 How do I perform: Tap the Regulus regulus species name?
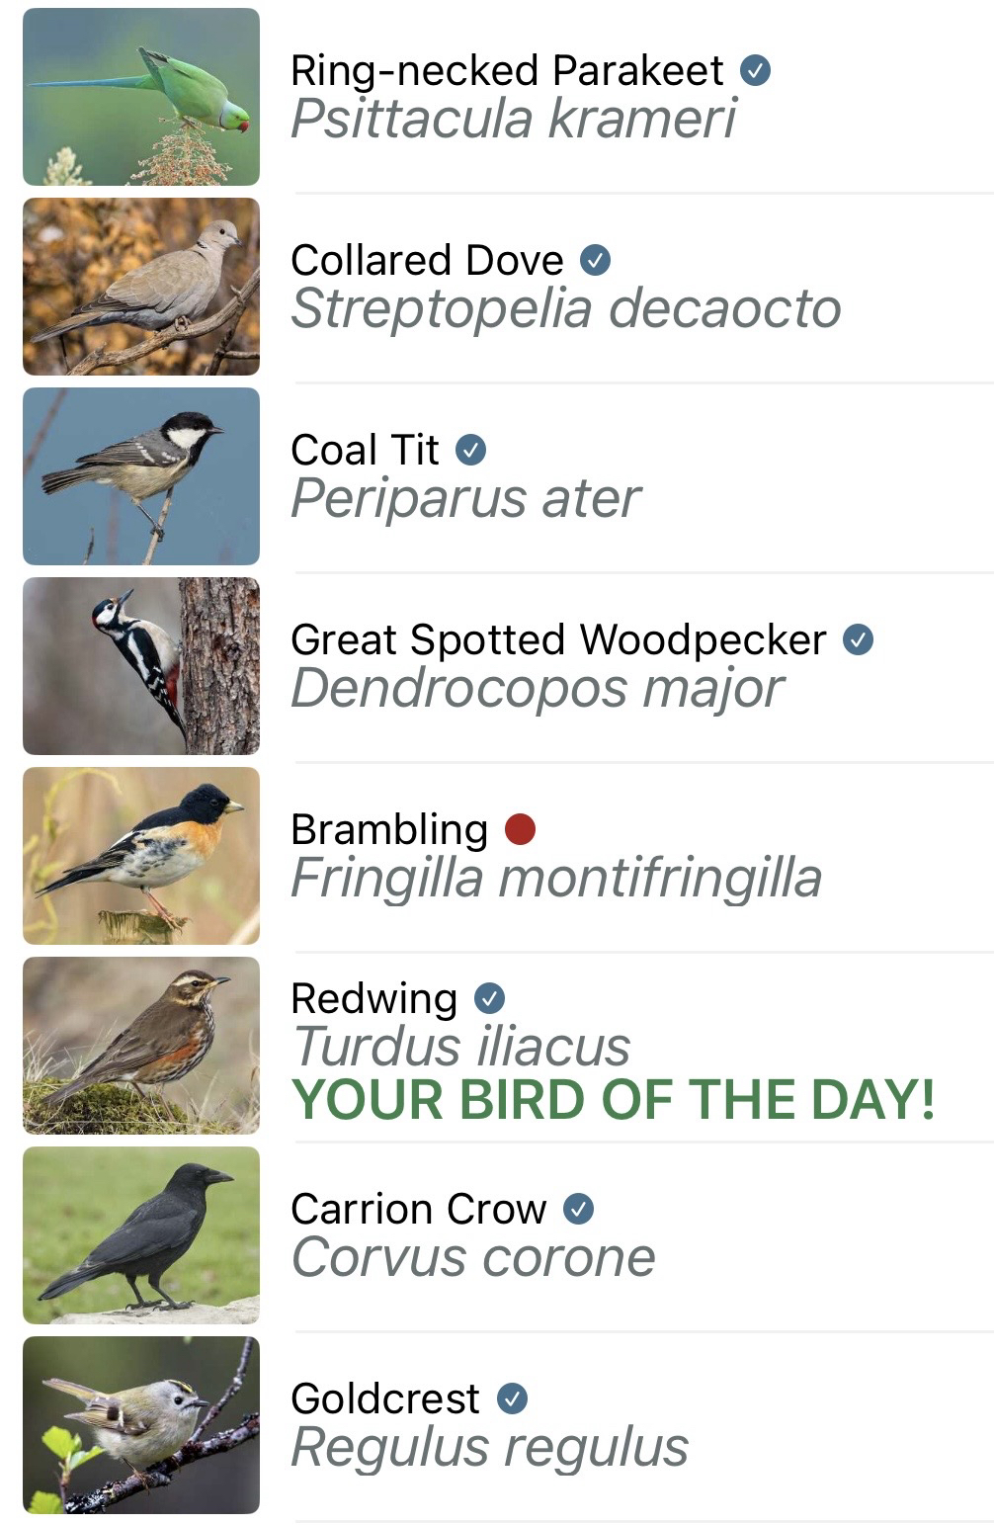(x=489, y=1447)
